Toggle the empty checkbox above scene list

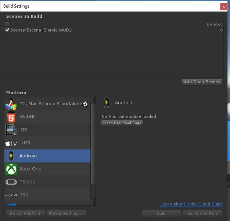(7, 24)
